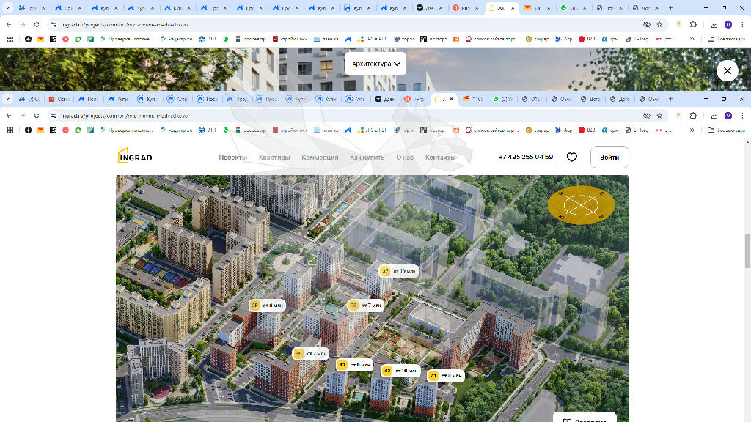
Task: Open the back window Chrome three-dot menu
Action: (x=742, y=24)
